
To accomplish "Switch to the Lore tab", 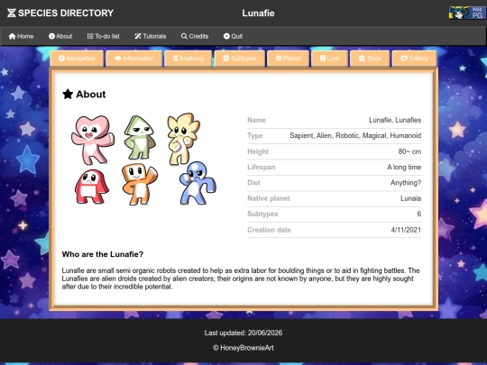I will coord(329,59).
